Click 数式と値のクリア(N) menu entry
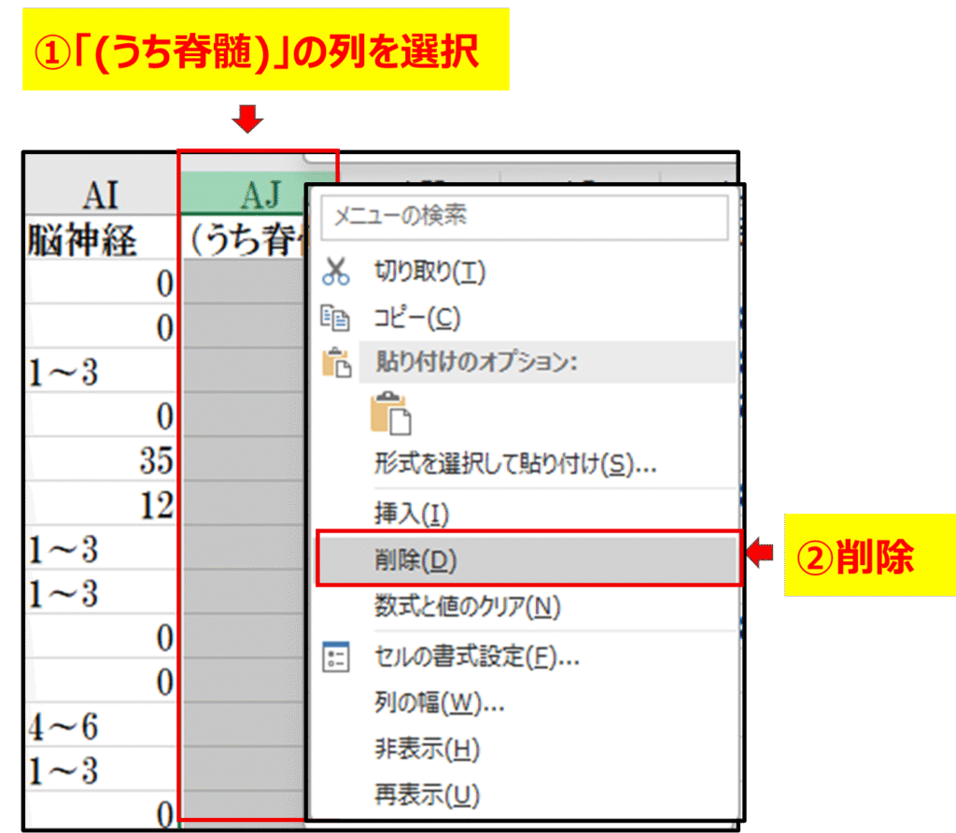Image resolution: width=956 pixels, height=833 pixels. point(467,608)
